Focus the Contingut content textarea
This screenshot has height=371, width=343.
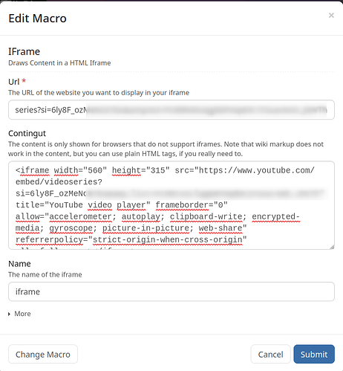point(171,205)
